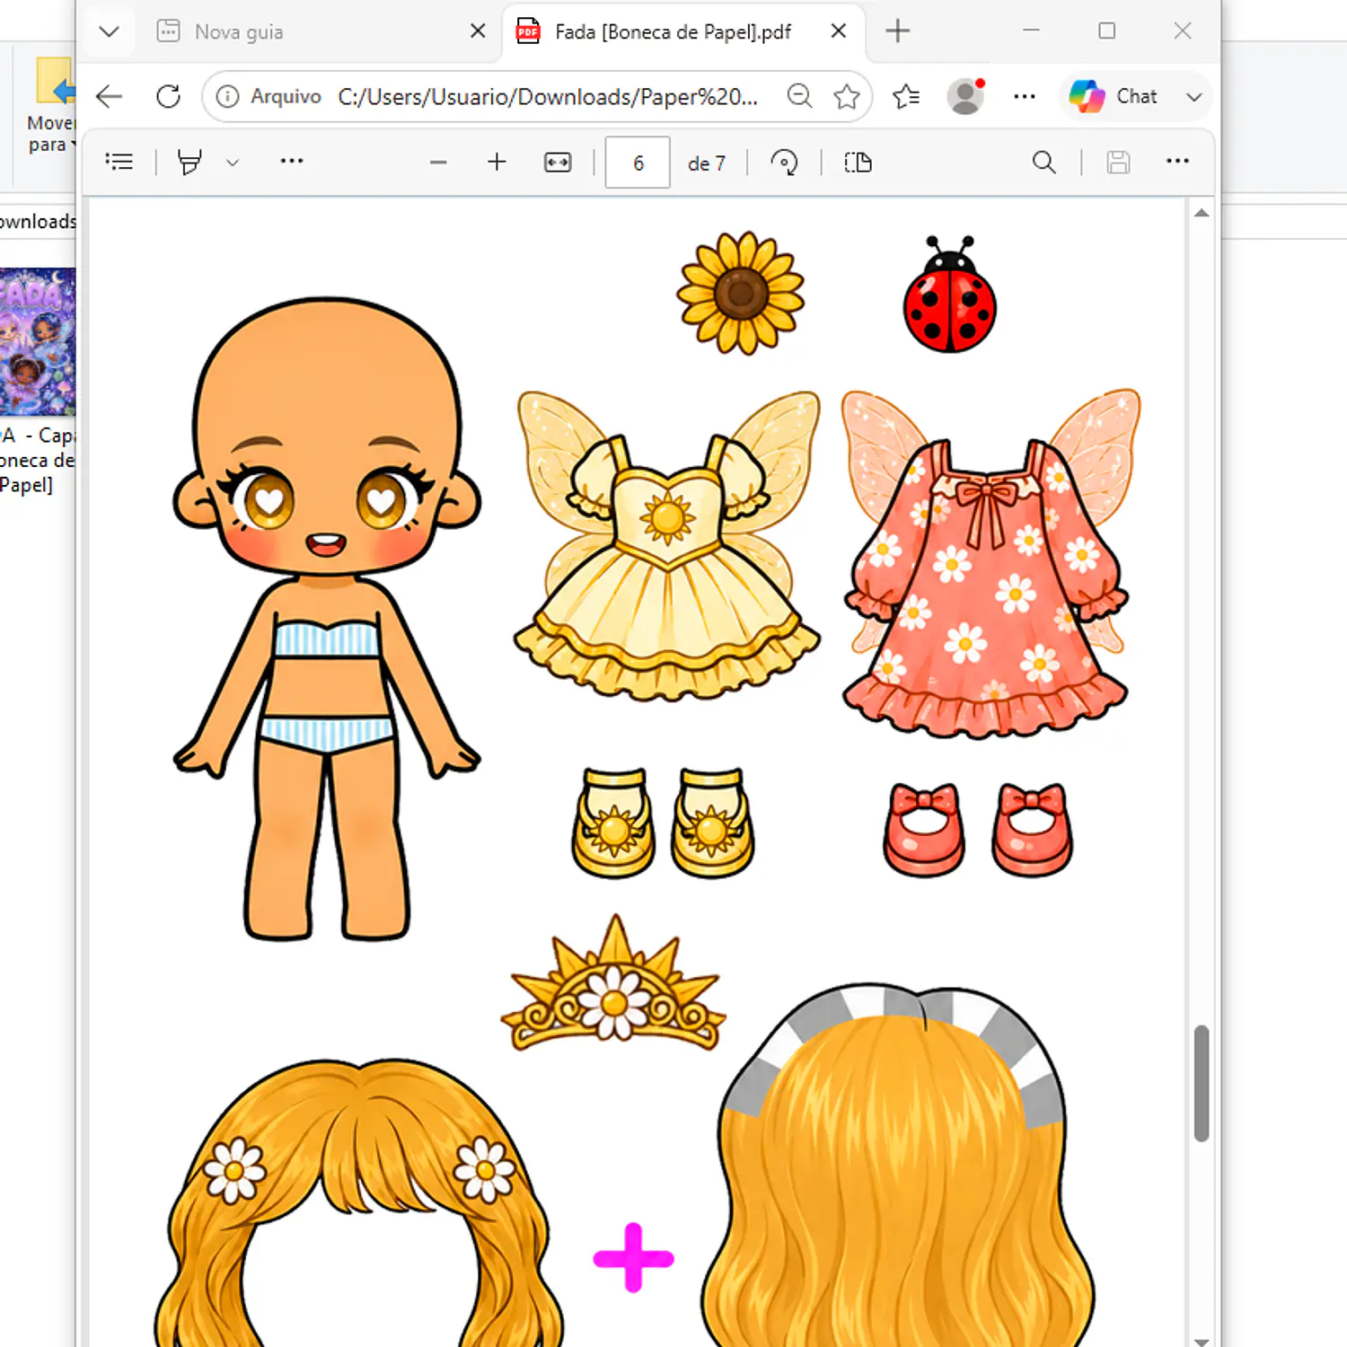Go back to the previous page
Viewport: 1347px width, 1347px height.
tap(109, 96)
